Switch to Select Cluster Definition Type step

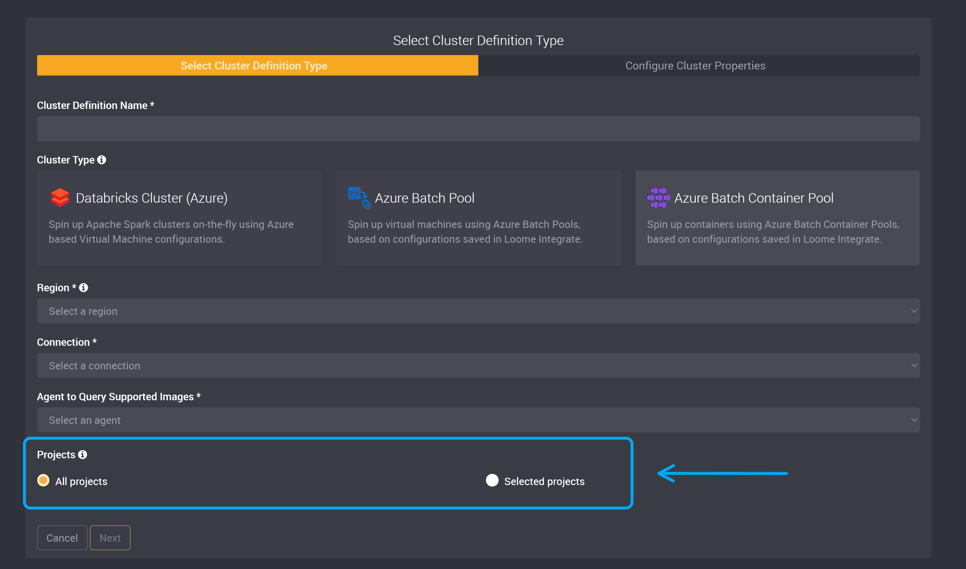pos(258,66)
